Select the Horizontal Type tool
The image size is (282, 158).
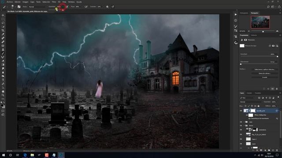click(3, 80)
